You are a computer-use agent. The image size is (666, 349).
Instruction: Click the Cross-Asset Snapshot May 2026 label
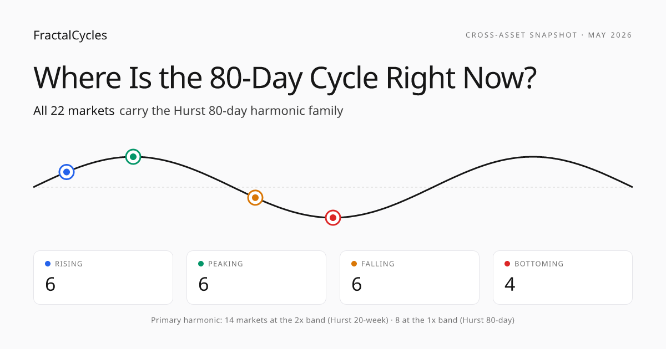(549, 35)
